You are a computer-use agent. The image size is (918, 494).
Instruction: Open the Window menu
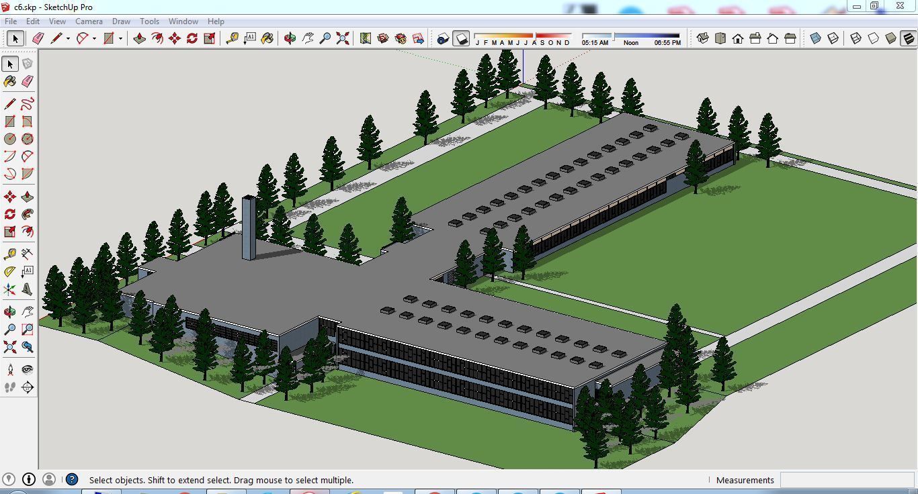click(183, 21)
